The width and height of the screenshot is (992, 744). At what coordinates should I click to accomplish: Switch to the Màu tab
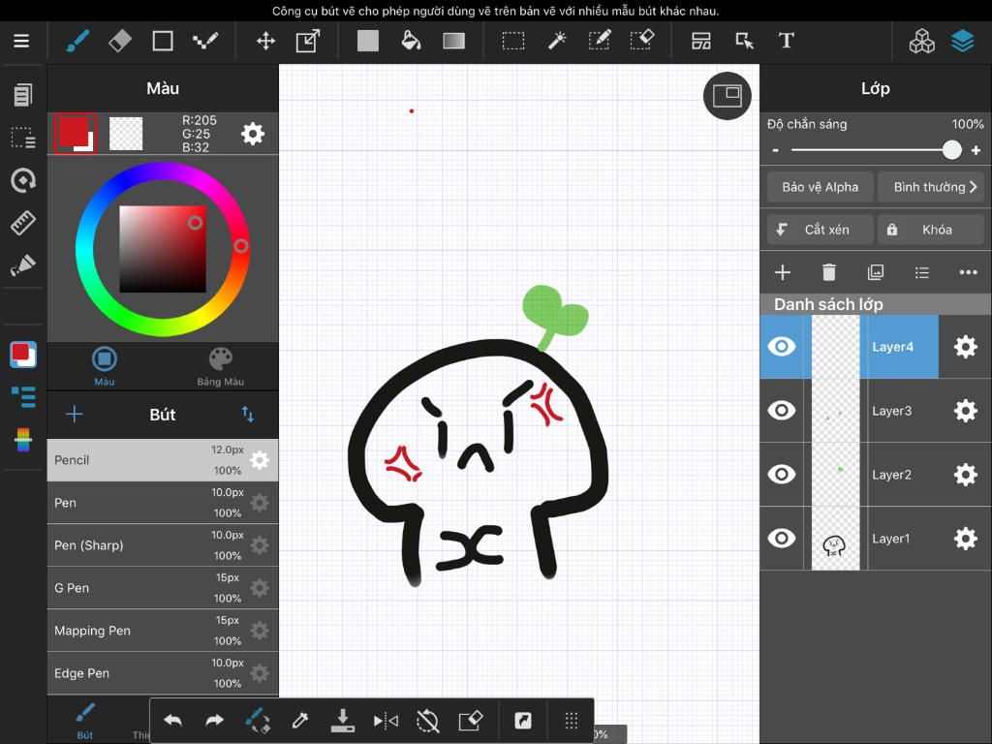coord(105,366)
